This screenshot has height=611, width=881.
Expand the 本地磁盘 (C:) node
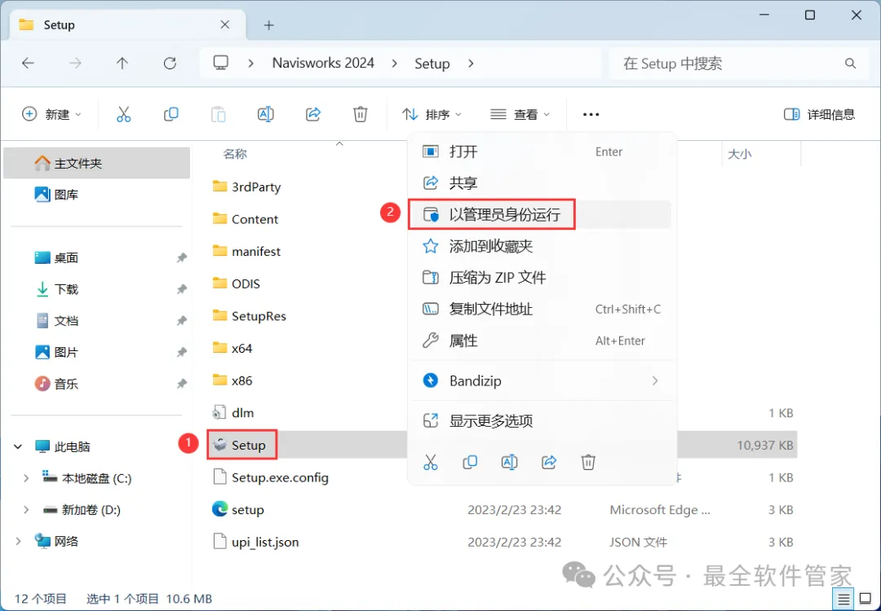click(x=26, y=478)
